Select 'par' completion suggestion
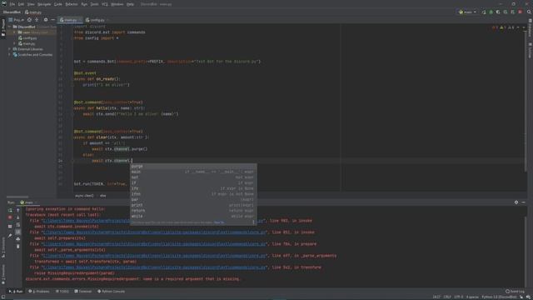The height and width of the screenshot is (300, 533). (x=193, y=200)
